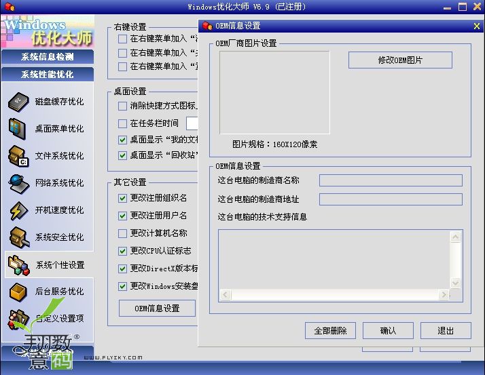Screen dimensions: 485x375
Task: Enable 更改计算机名称 checkbox
Action: click(122, 233)
